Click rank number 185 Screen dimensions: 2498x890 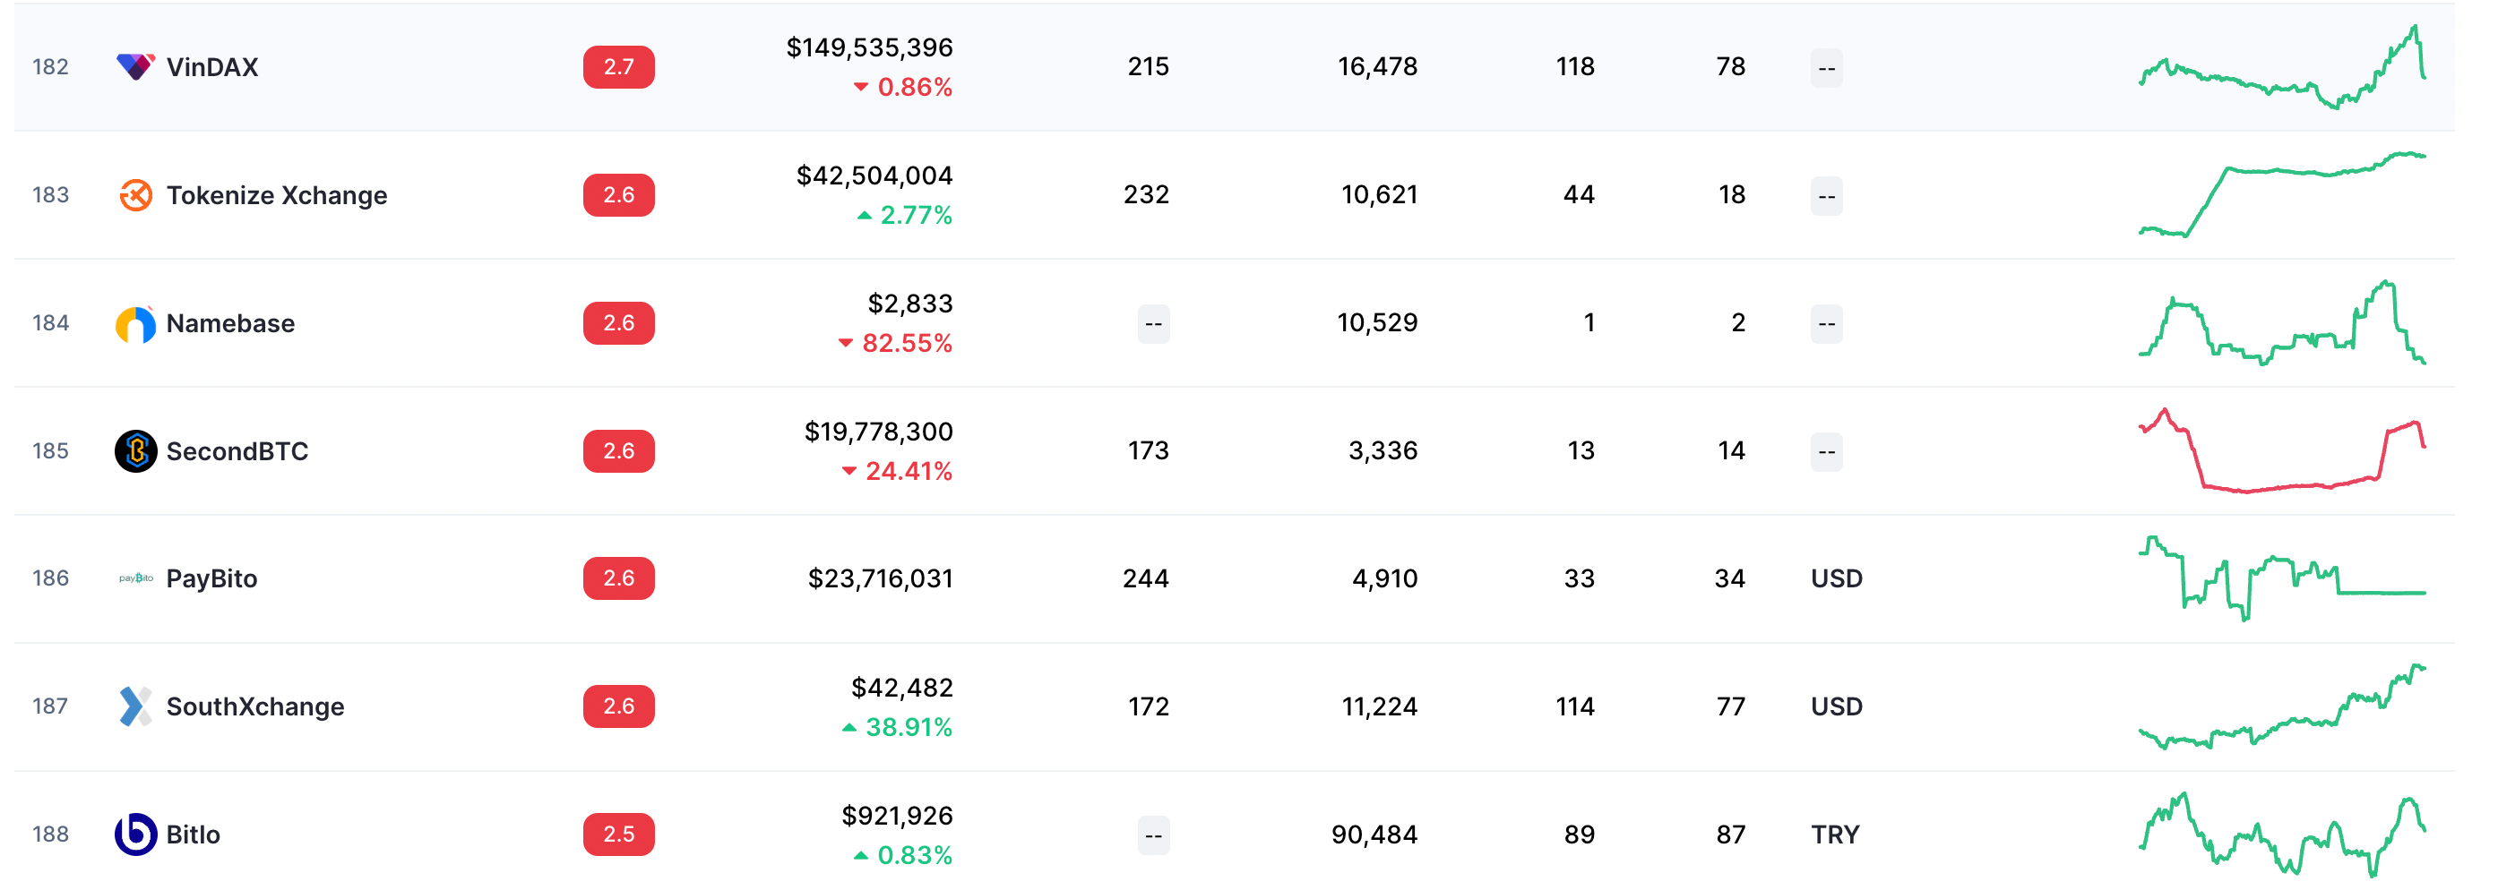(x=50, y=450)
